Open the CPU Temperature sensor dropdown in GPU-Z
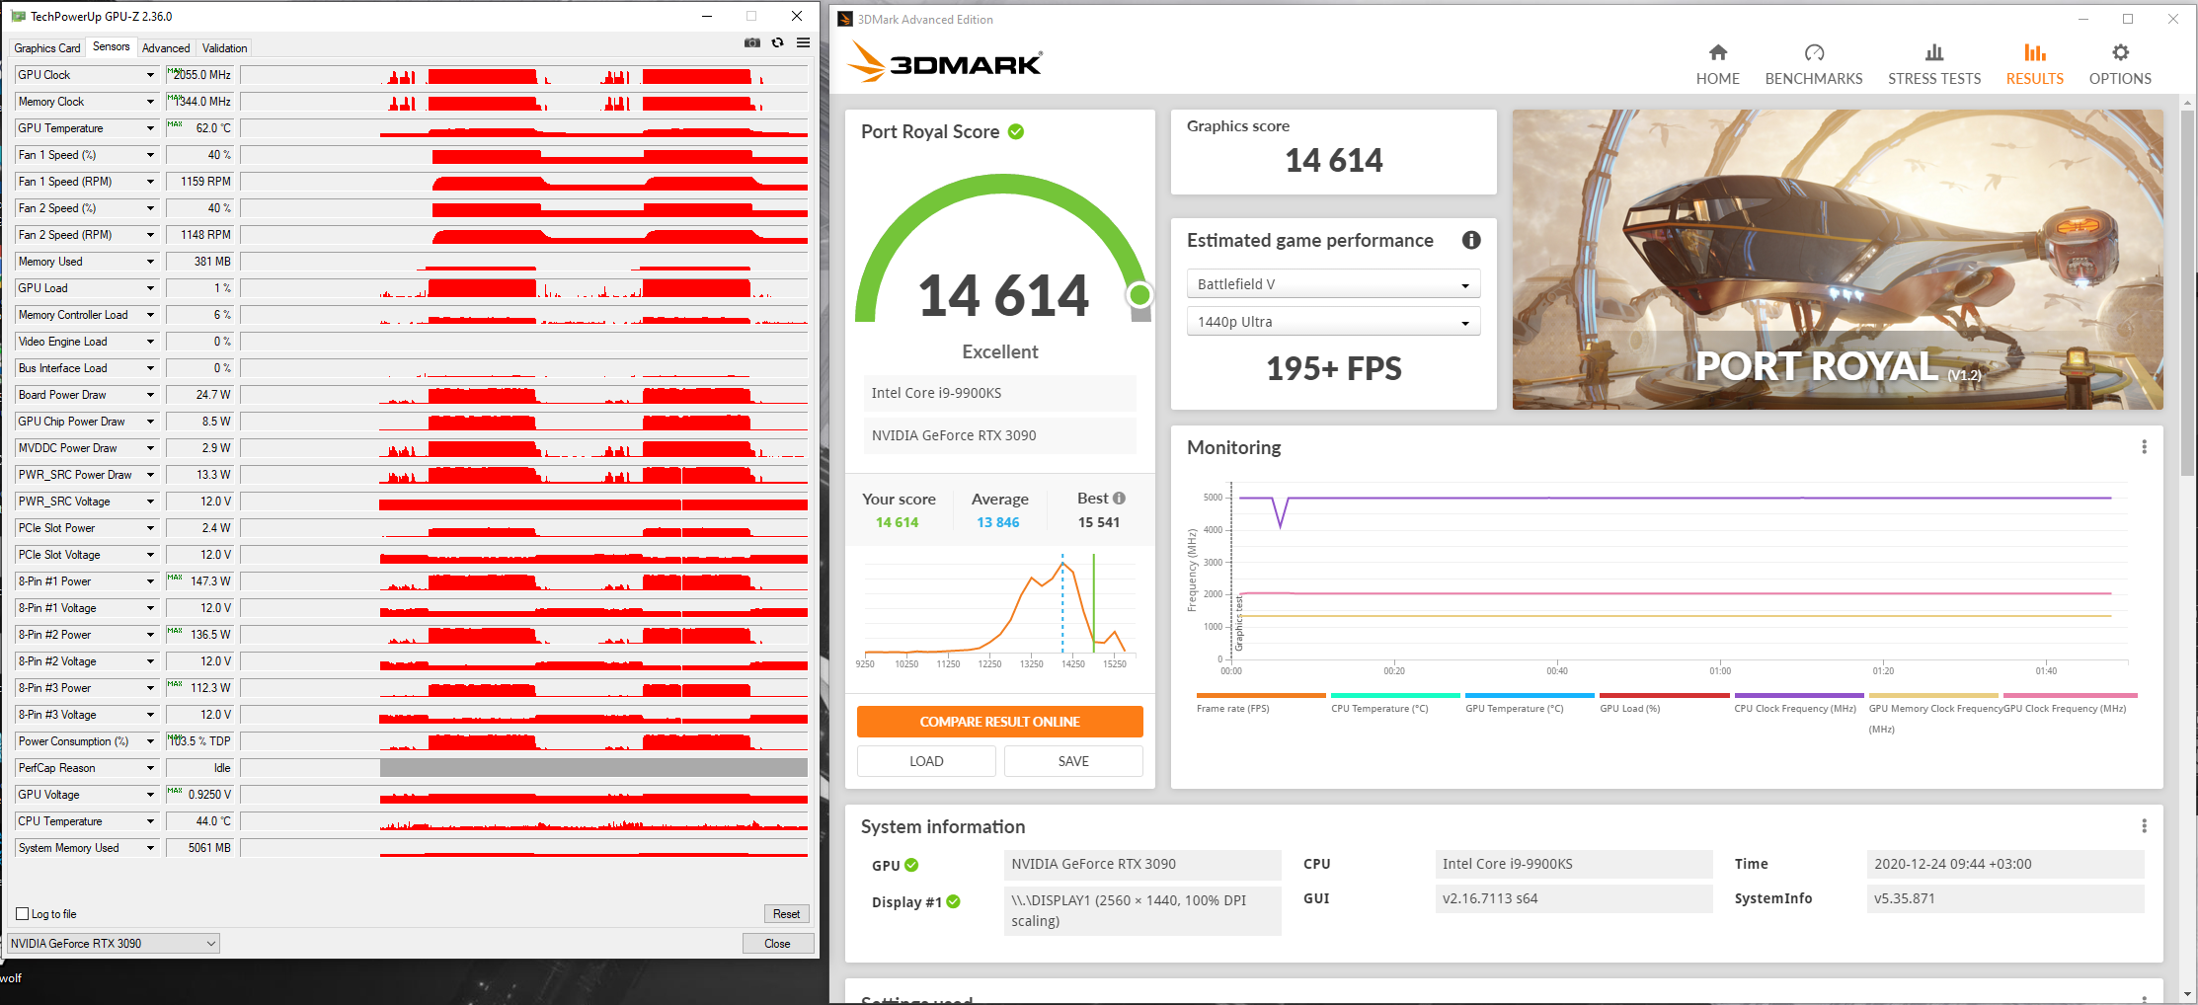The image size is (2198, 1005). (150, 821)
